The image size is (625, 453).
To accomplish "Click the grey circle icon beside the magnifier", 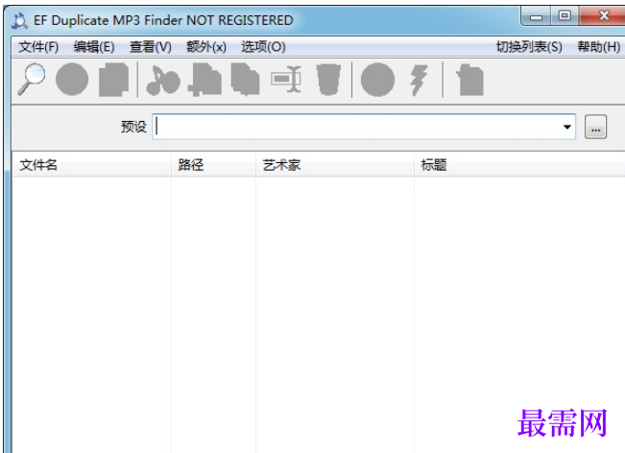I will coord(72,80).
